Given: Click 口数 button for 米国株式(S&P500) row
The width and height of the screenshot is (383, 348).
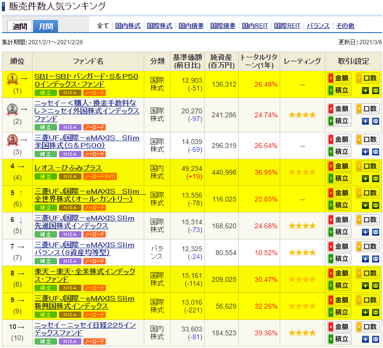Looking at the screenshot, I should [367, 139].
